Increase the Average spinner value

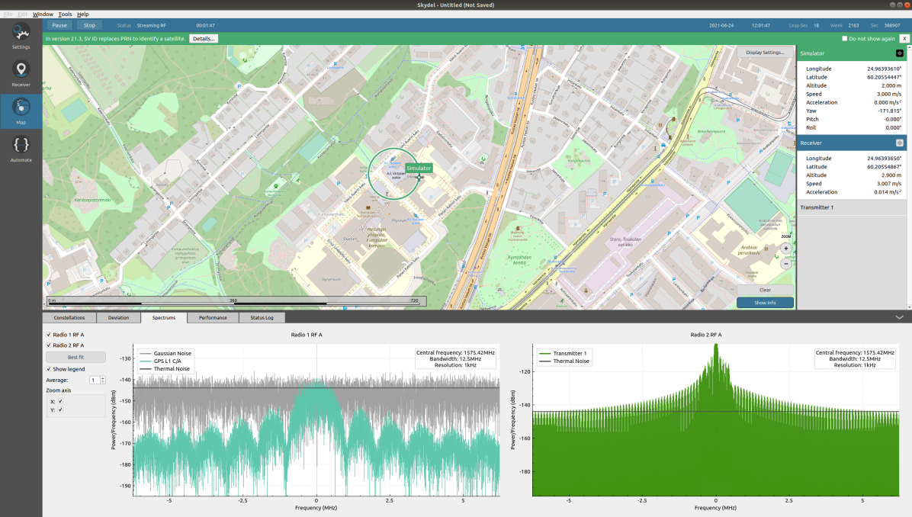coord(103,377)
